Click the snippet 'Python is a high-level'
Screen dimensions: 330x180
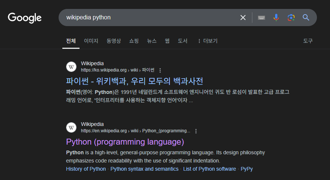(x=165, y=157)
